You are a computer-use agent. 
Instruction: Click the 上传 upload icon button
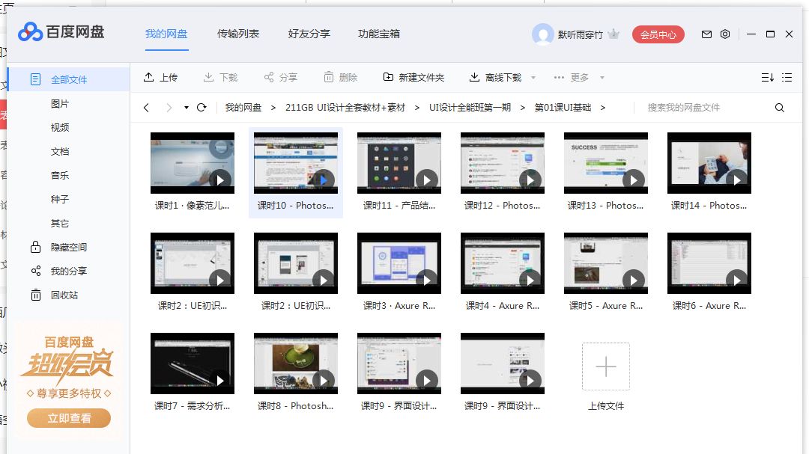point(160,77)
